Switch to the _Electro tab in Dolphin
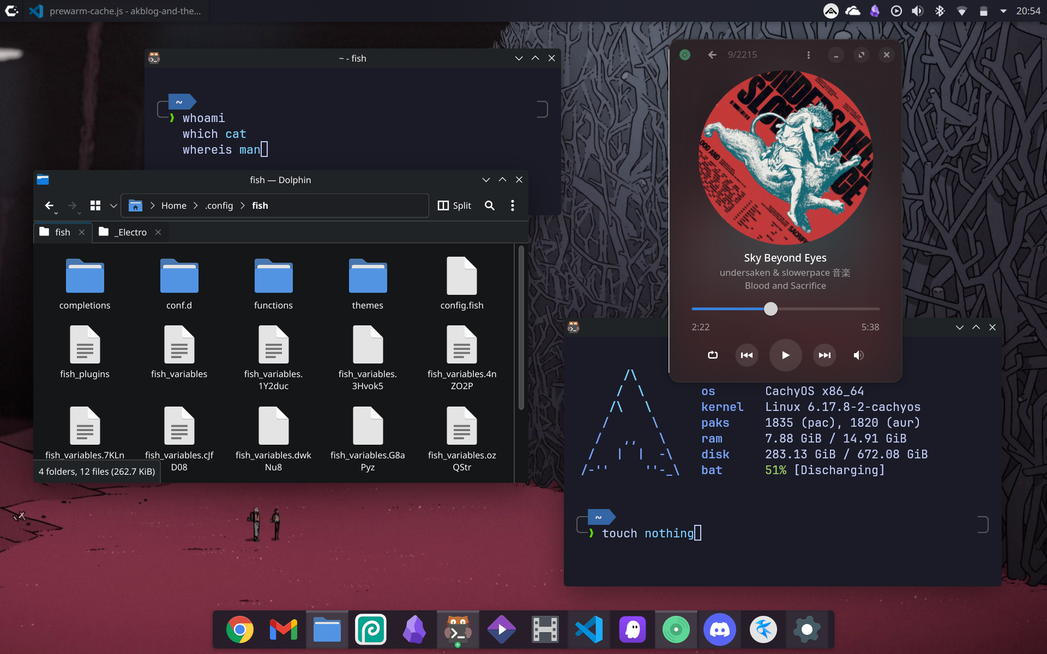Screen dimensions: 1047x654 (x=131, y=232)
